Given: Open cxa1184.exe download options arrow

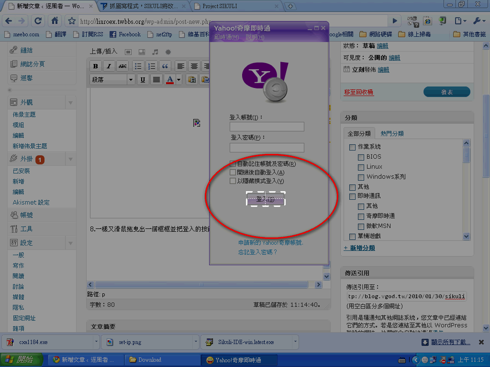Looking at the screenshot, I should pos(96,342).
